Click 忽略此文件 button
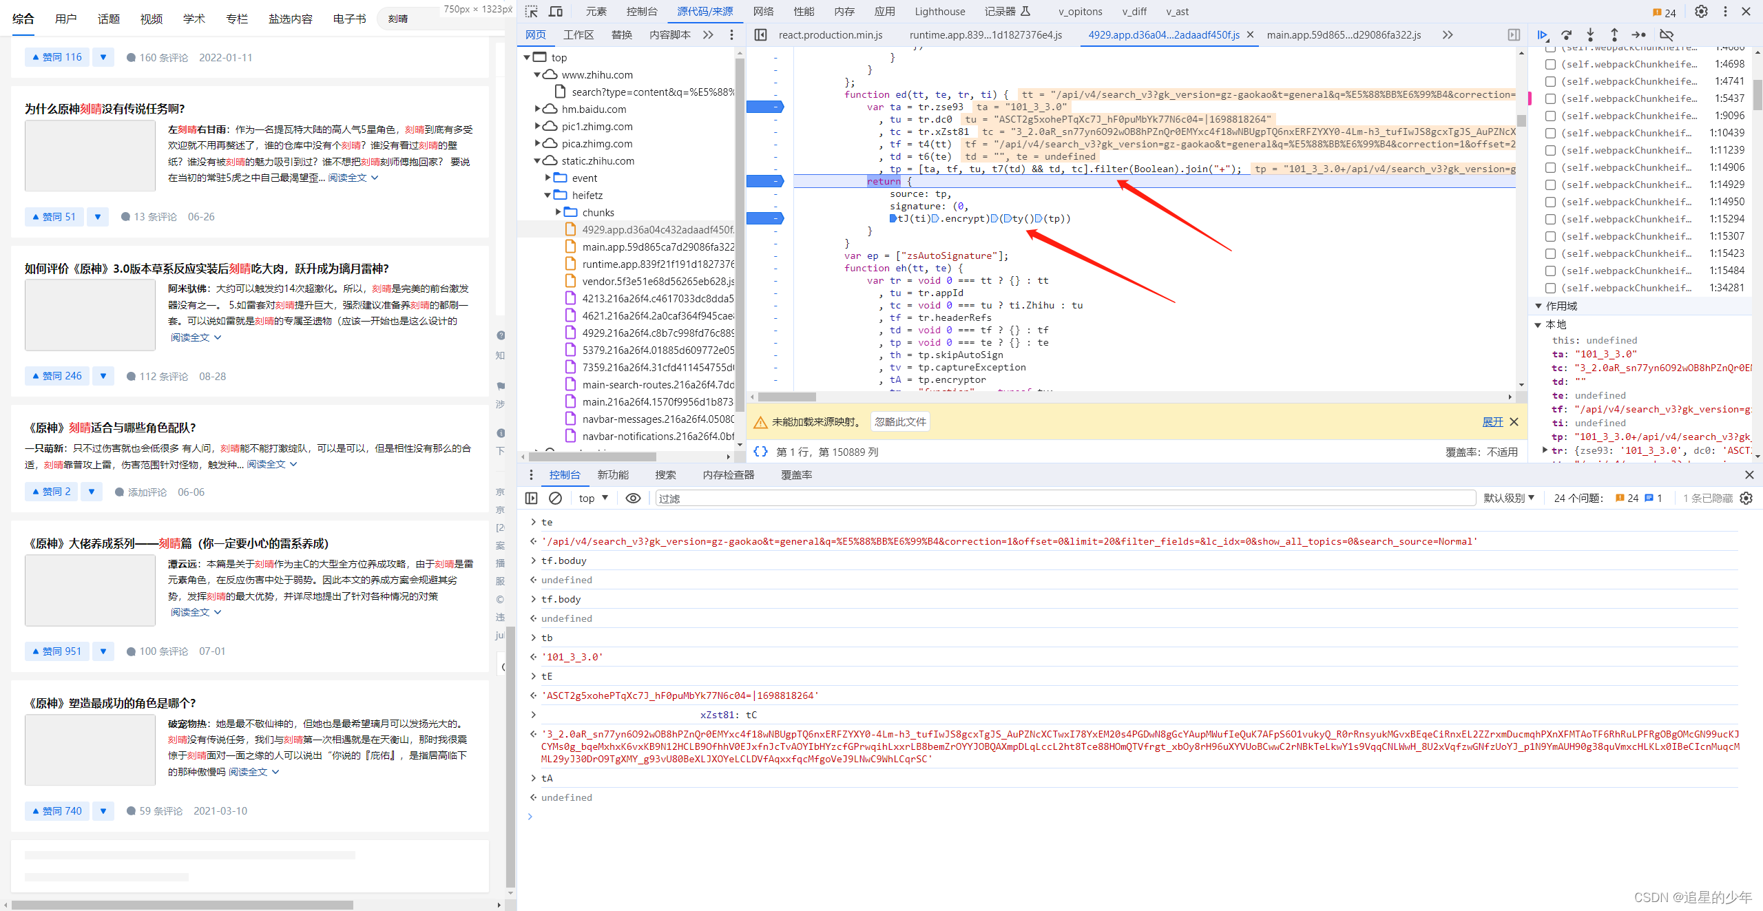The width and height of the screenshot is (1763, 911). point(900,422)
